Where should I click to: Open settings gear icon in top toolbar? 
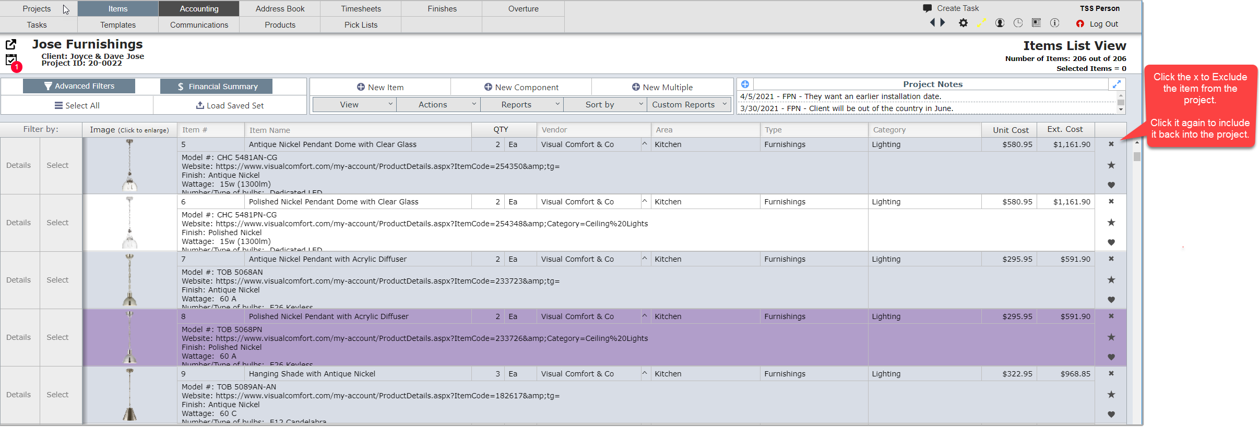(x=964, y=23)
